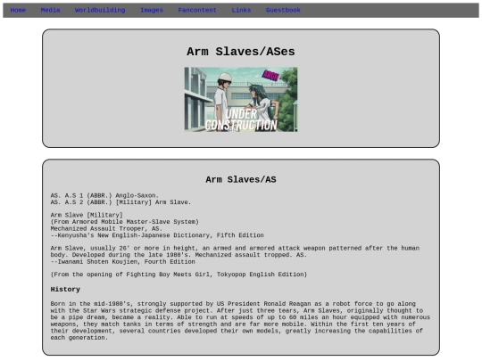Image resolution: width=482 pixels, height=361 pixels.
Task: Click the paragraph beginning 'Born in the mid-1980's'
Action: click(x=240, y=321)
